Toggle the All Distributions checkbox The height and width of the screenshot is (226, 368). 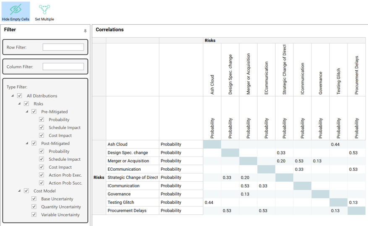[19, 96]
